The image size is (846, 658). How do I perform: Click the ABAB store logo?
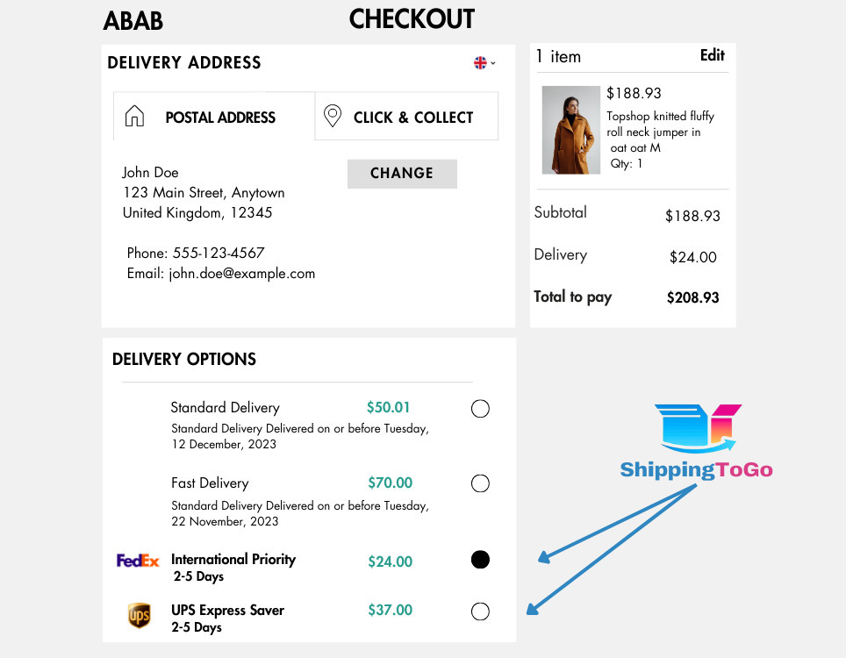133,20
